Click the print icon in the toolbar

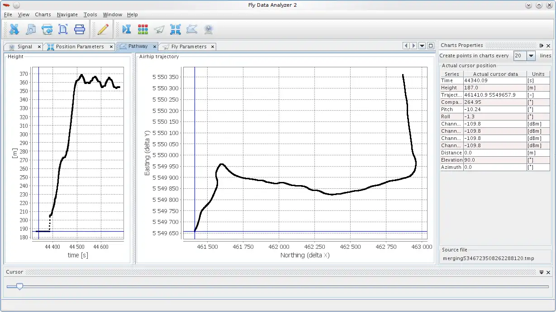pos(80,29)
